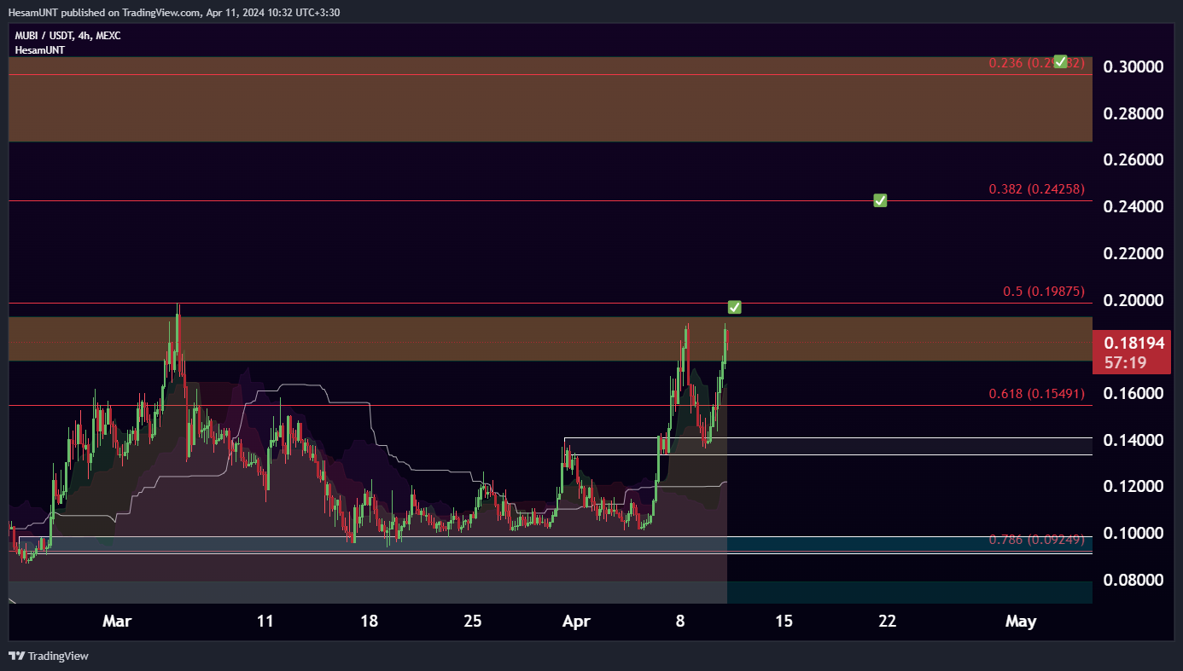Select the 0.618 (0.15491) Fibonacci label
1183x671 pixels.
click(1036, 394)
